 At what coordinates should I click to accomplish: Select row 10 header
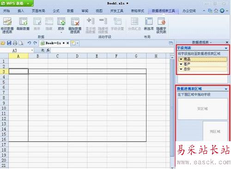coord(4,108)
